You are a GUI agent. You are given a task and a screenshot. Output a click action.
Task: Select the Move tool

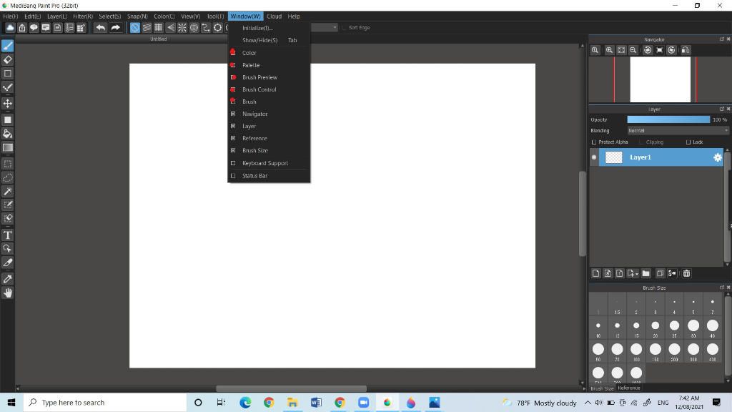point(7,103)
